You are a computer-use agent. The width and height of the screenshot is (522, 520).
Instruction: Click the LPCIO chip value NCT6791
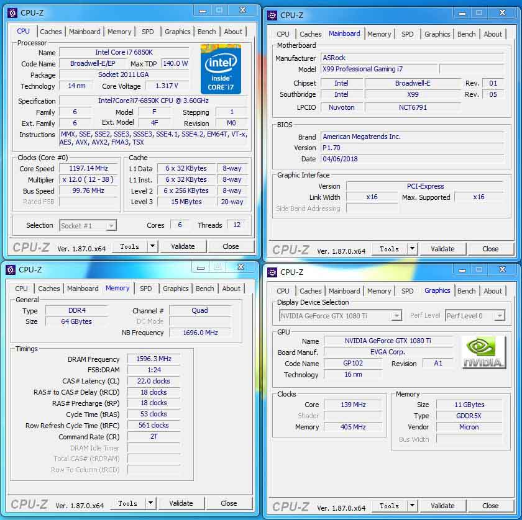point(413,107)
